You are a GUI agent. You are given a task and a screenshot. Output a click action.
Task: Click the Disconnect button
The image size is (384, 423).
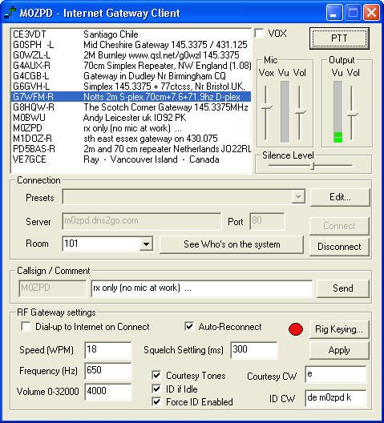[339, 247]
